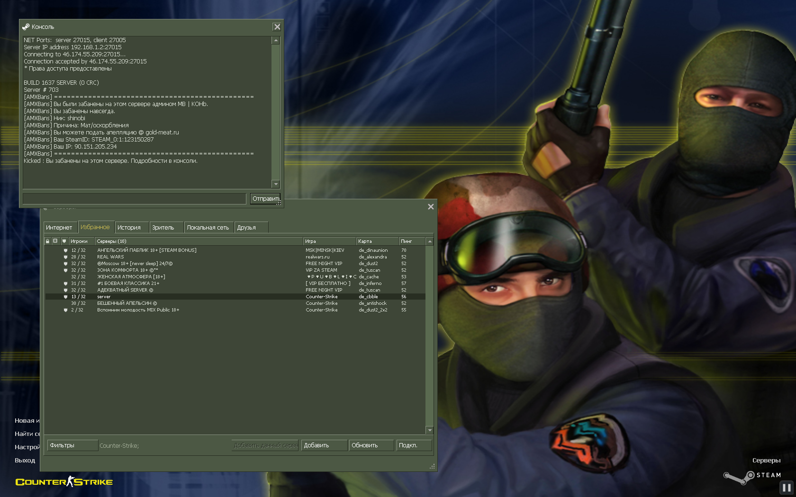Switch to Локальная сеть tab
Image resolution: width=796 pixels, height=497 pixels.
point(208,228)
